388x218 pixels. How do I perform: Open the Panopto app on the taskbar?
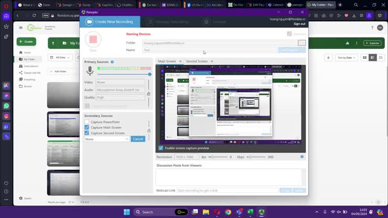click(261, 212)
